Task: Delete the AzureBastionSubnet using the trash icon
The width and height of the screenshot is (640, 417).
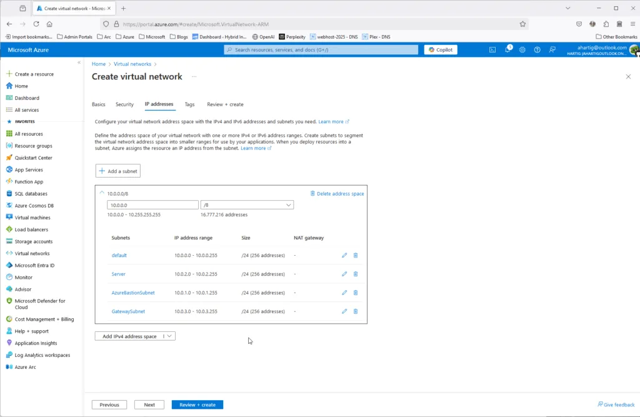Action: [x=356, y=293]
